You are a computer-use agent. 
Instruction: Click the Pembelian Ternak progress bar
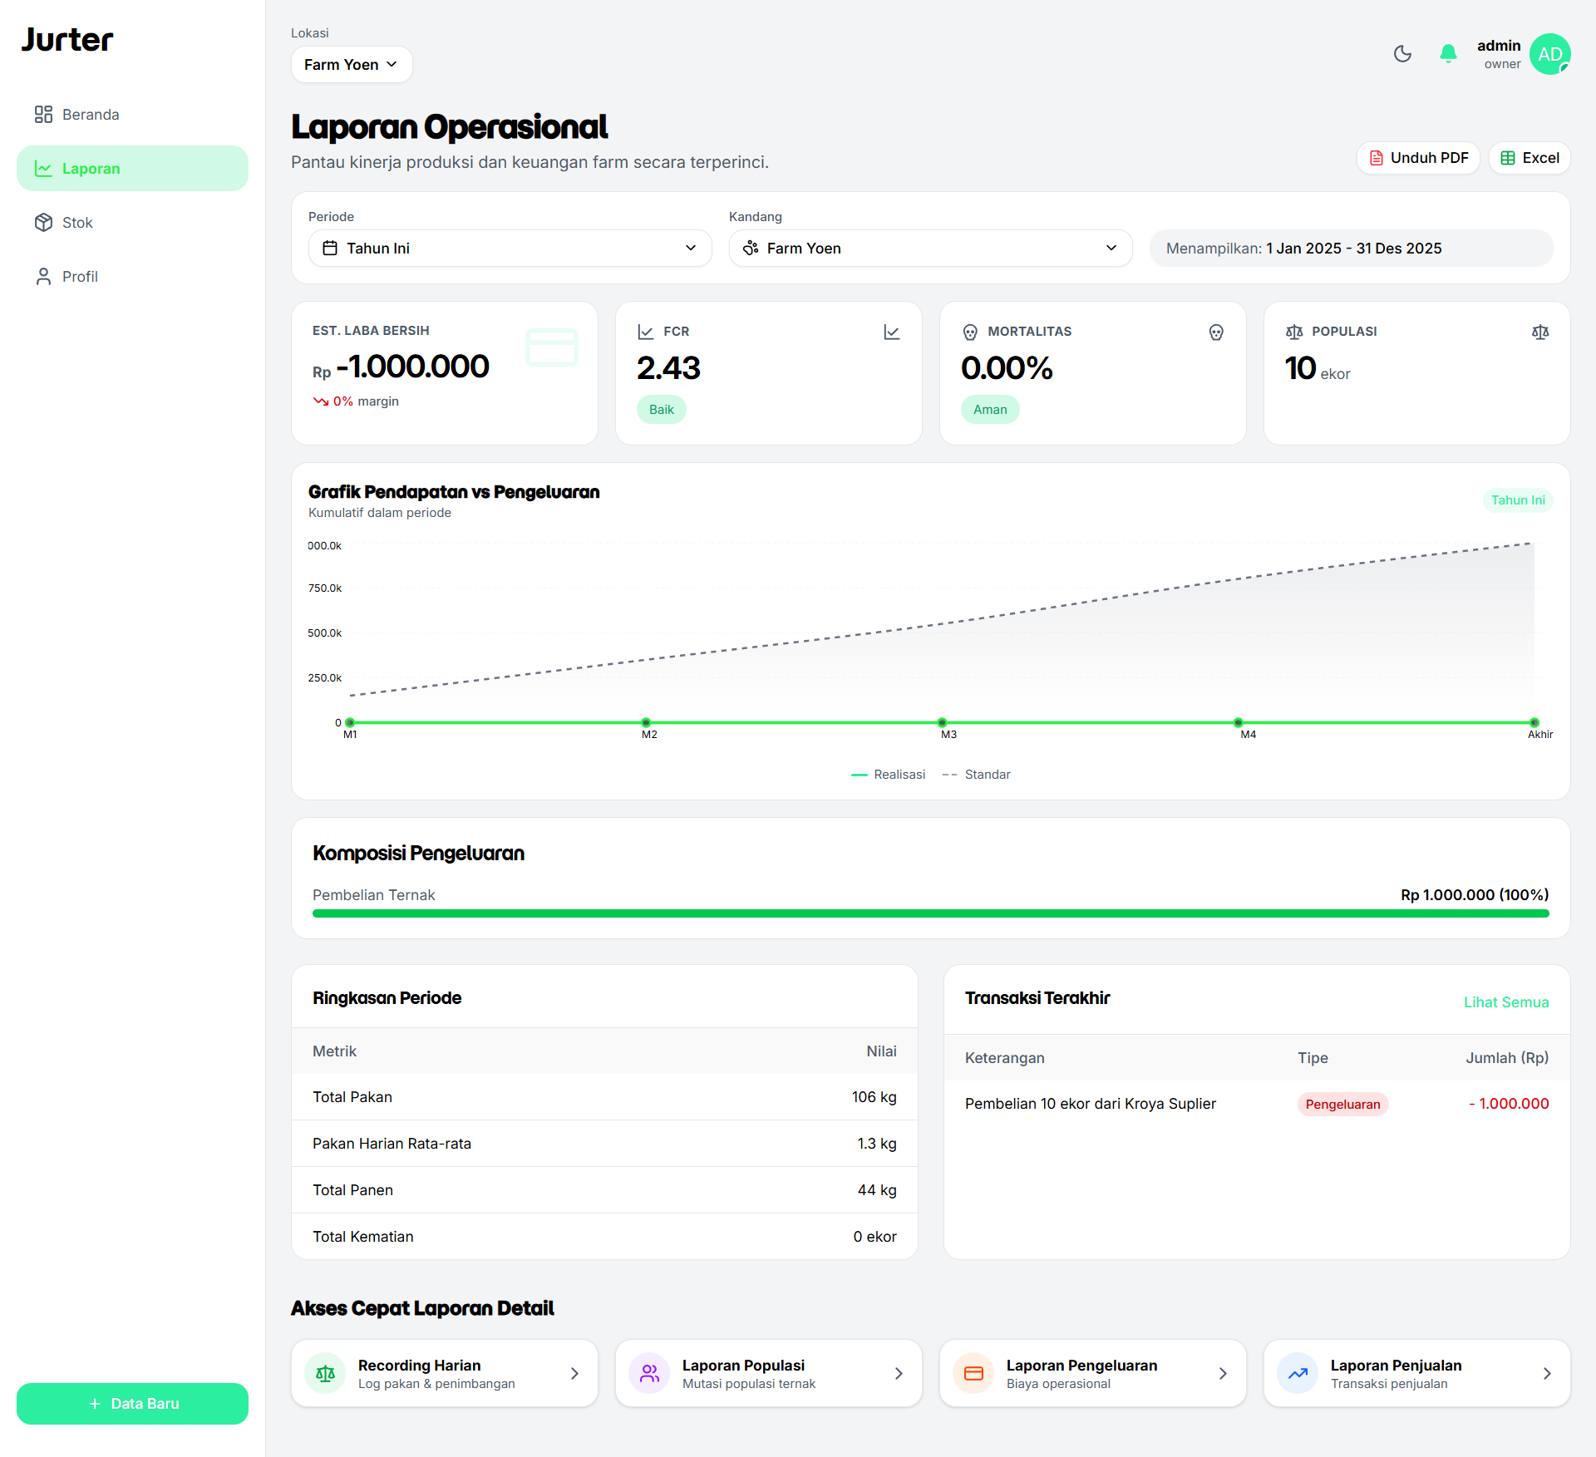pyautogui.click(x=929, y=913)
